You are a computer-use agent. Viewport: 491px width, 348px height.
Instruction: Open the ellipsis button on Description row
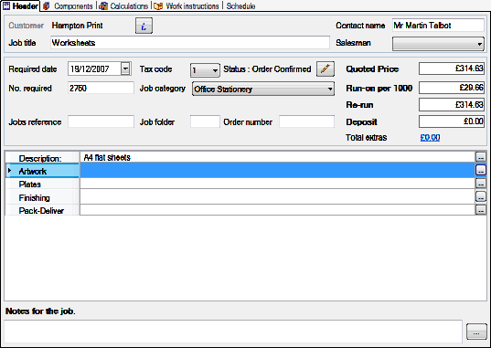(481, 156)
